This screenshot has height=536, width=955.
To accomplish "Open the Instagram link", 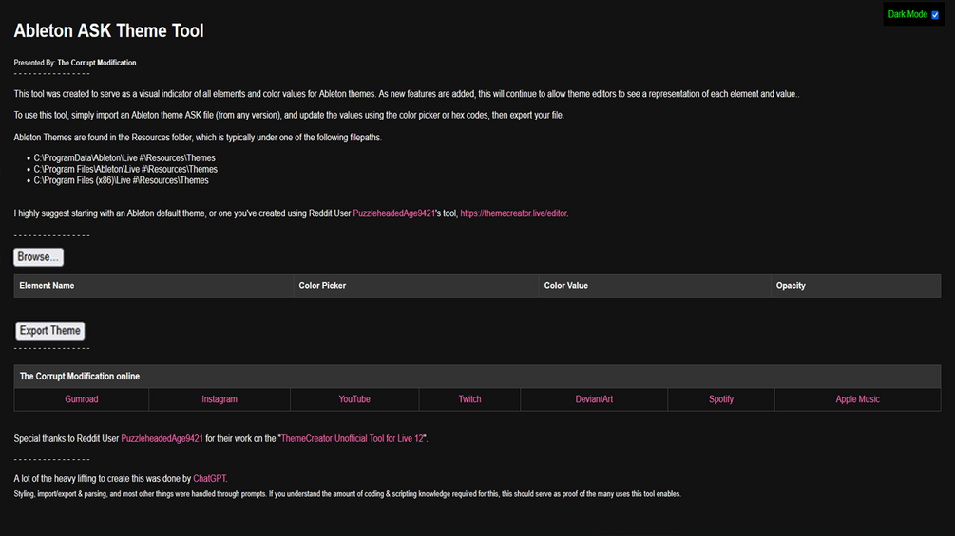I will click(220, 399).
